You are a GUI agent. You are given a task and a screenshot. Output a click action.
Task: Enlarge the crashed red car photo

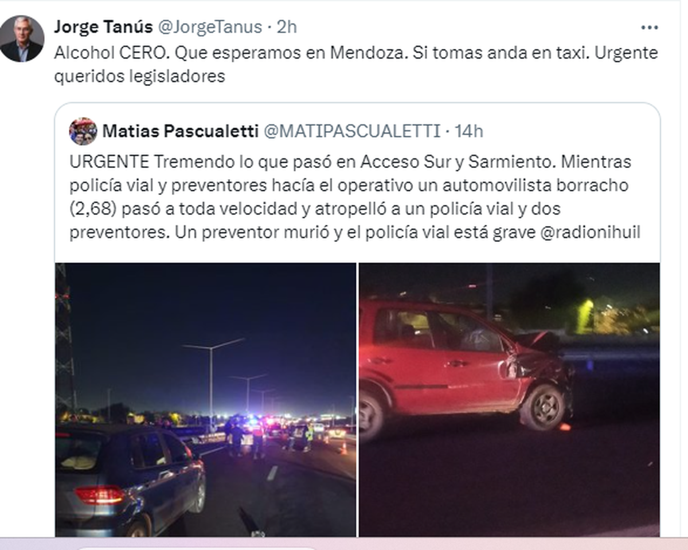point(509,400)
